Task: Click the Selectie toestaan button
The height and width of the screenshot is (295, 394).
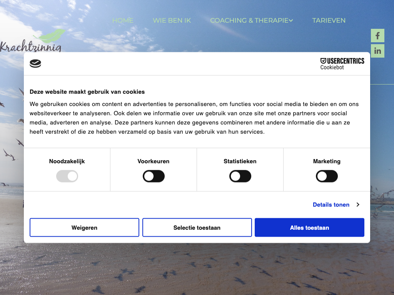Action: [197, 228]
